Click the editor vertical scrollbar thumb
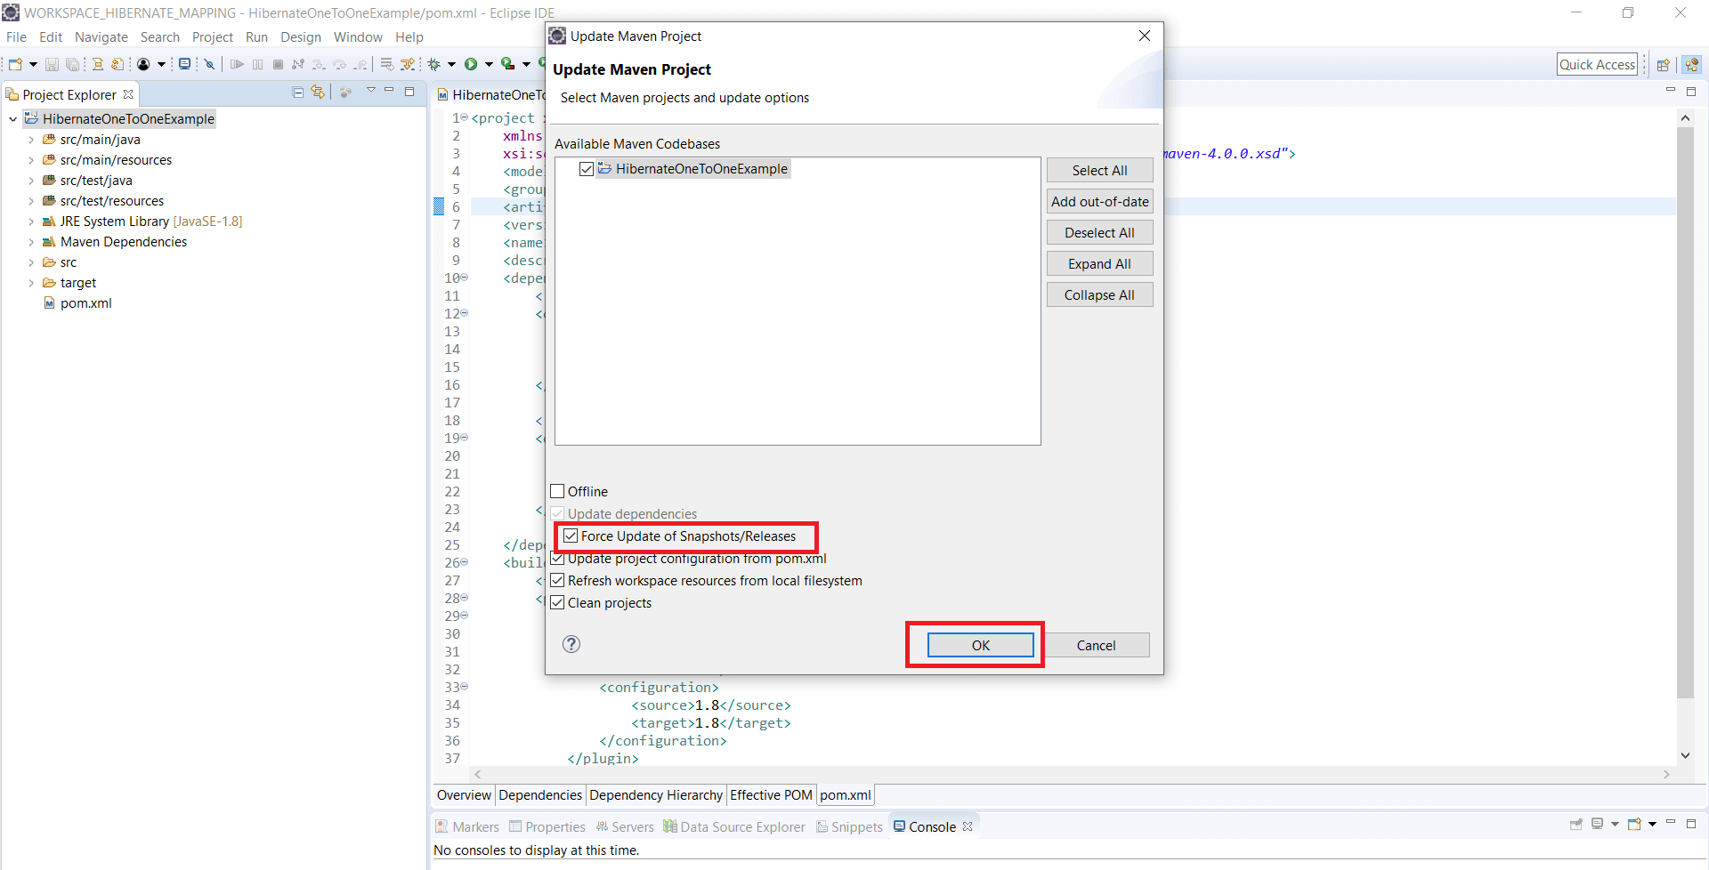1709x870 pixels. point(1684,412)
